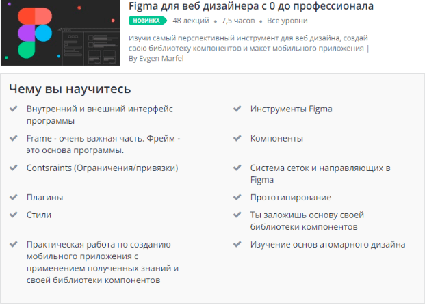The image size is (427, 307).
Task: Select the "Инструменты Figma" list text
Action: coord(291,109)
